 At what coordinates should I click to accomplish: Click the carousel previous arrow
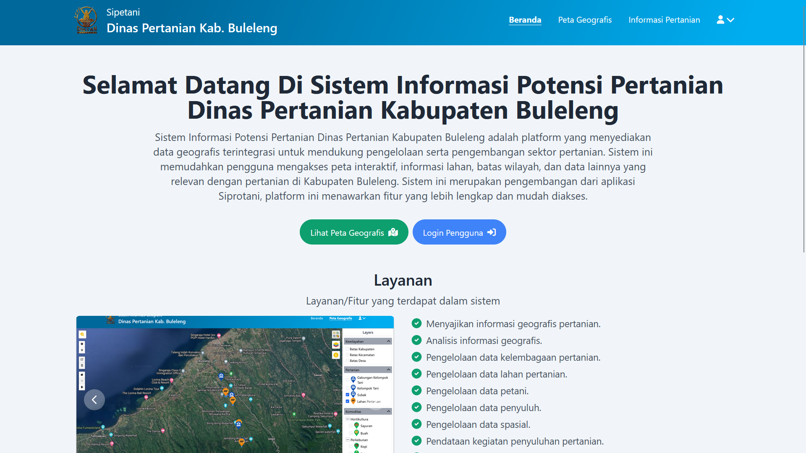tap(94, 399)
